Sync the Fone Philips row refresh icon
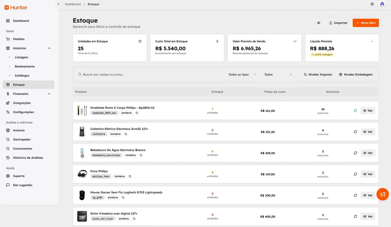 [355, 174]
